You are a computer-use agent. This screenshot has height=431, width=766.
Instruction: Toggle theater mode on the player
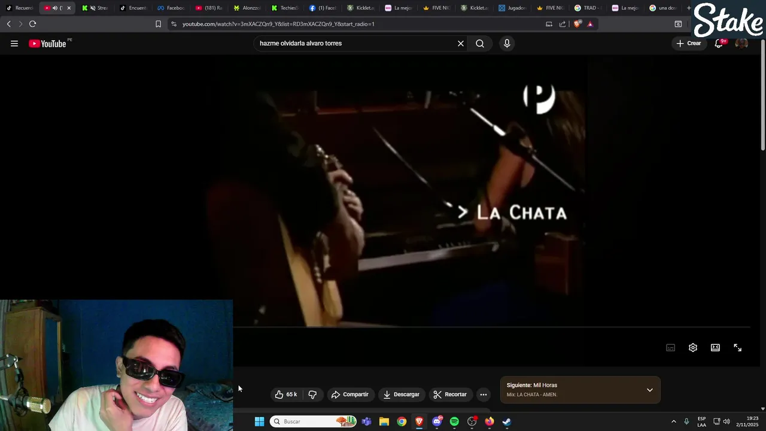pyautogui.click(x=715, y=348)
